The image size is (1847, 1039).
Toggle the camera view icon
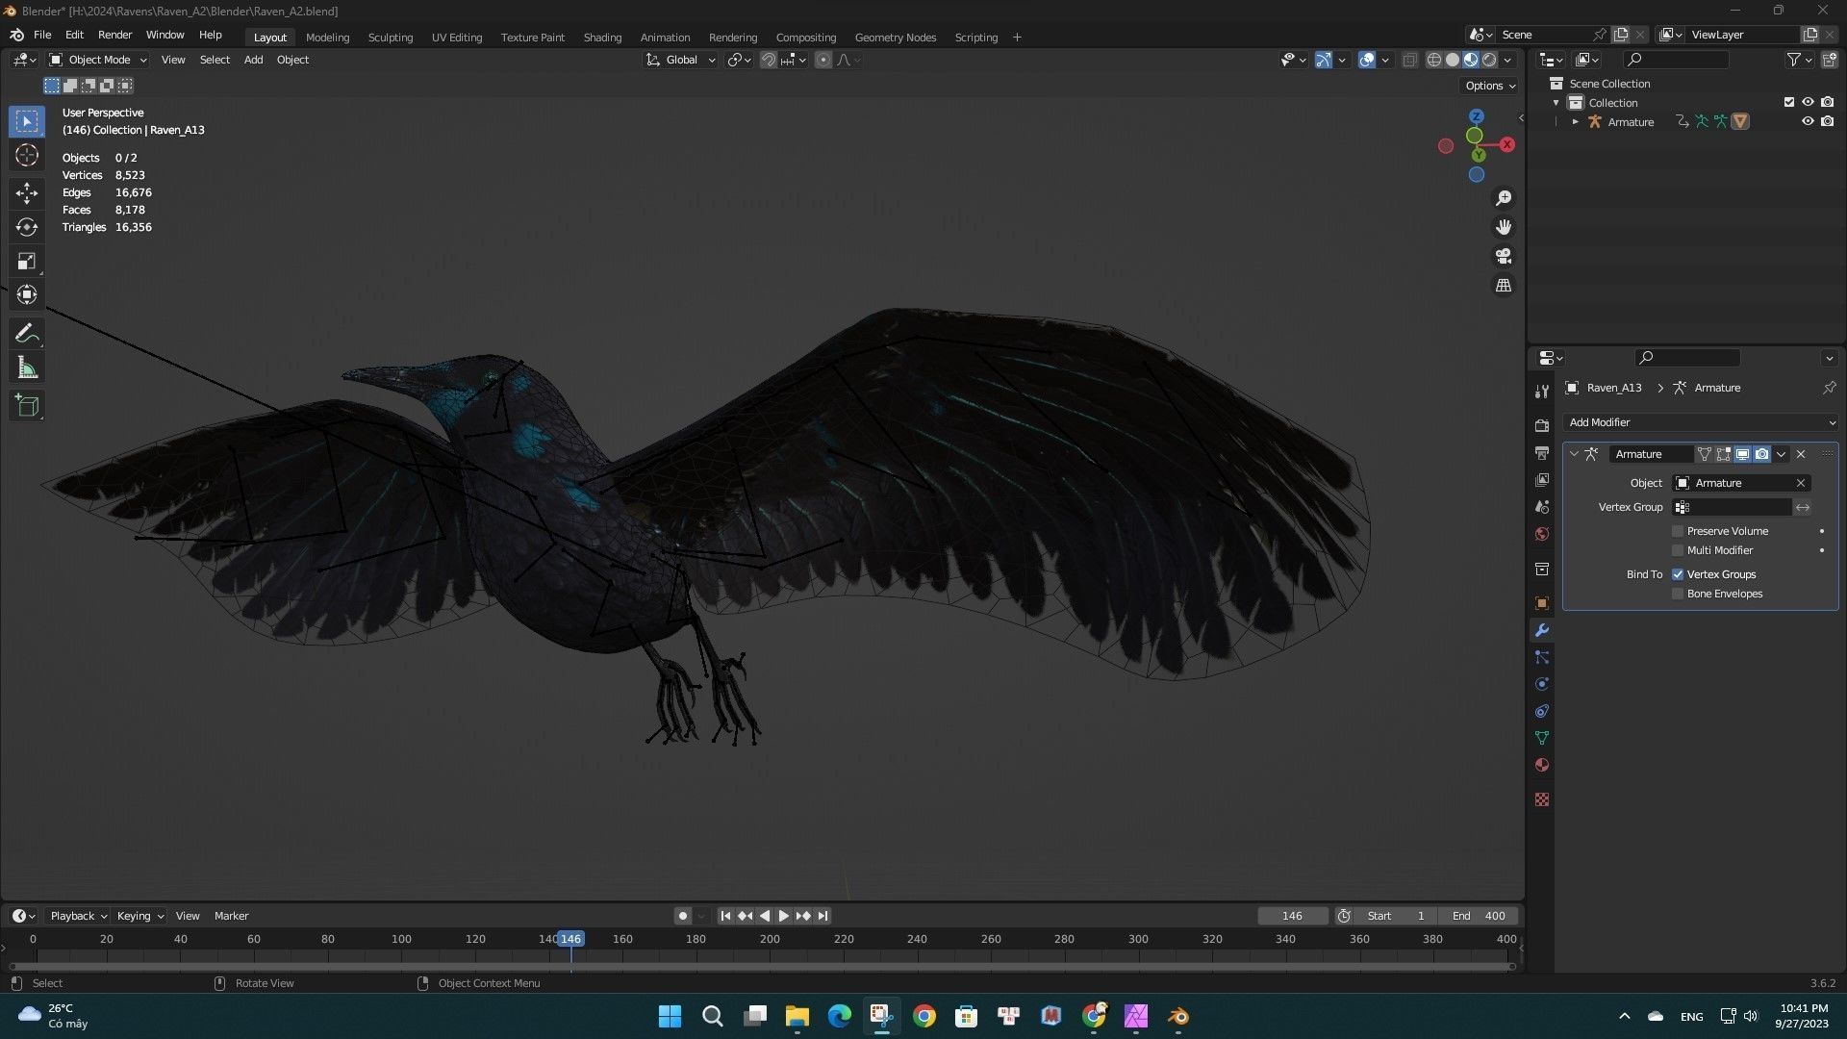coord(1504,256)
